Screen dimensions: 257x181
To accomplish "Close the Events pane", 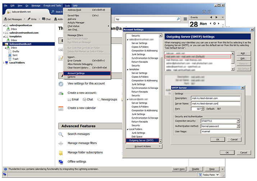I will point(222,17).
